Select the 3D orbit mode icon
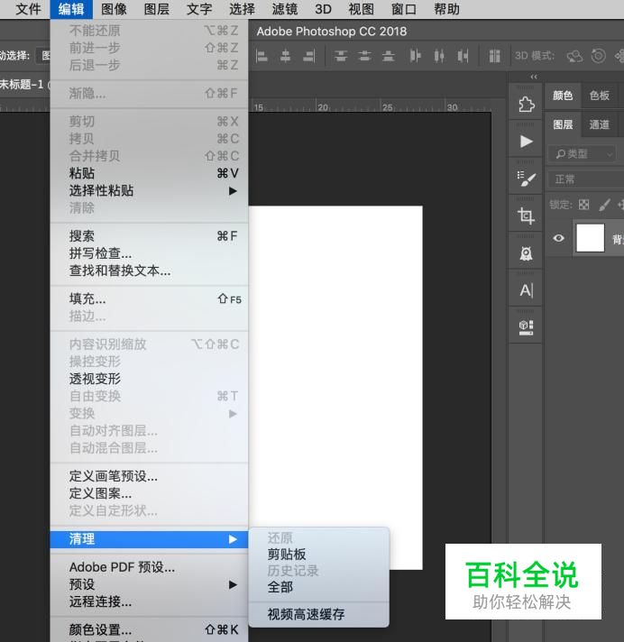The height and width of the screenshot is (642, 624). pos(574,56)
